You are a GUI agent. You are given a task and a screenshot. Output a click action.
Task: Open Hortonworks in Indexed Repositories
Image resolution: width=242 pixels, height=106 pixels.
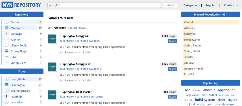(x=192, y=39)
